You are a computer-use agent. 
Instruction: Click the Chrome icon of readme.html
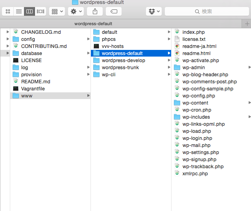pos(177,53)
